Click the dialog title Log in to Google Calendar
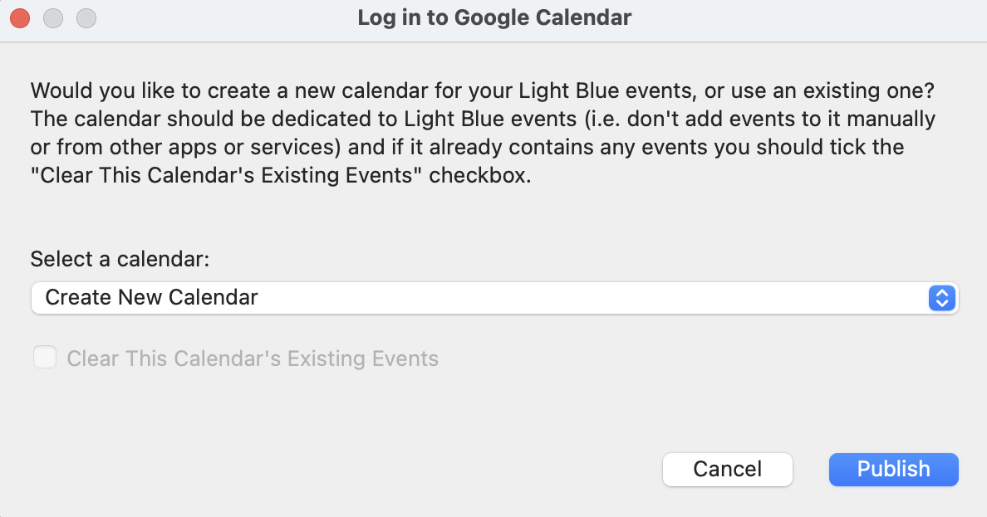Screen dimensions: 987x517 point(493,17)
